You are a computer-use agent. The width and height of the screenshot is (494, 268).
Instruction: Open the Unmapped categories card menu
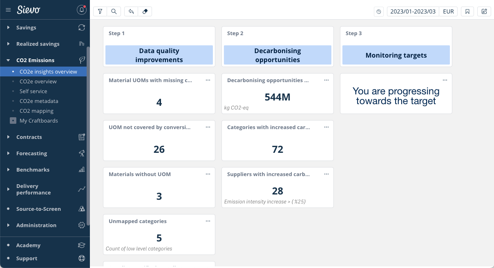208,221
